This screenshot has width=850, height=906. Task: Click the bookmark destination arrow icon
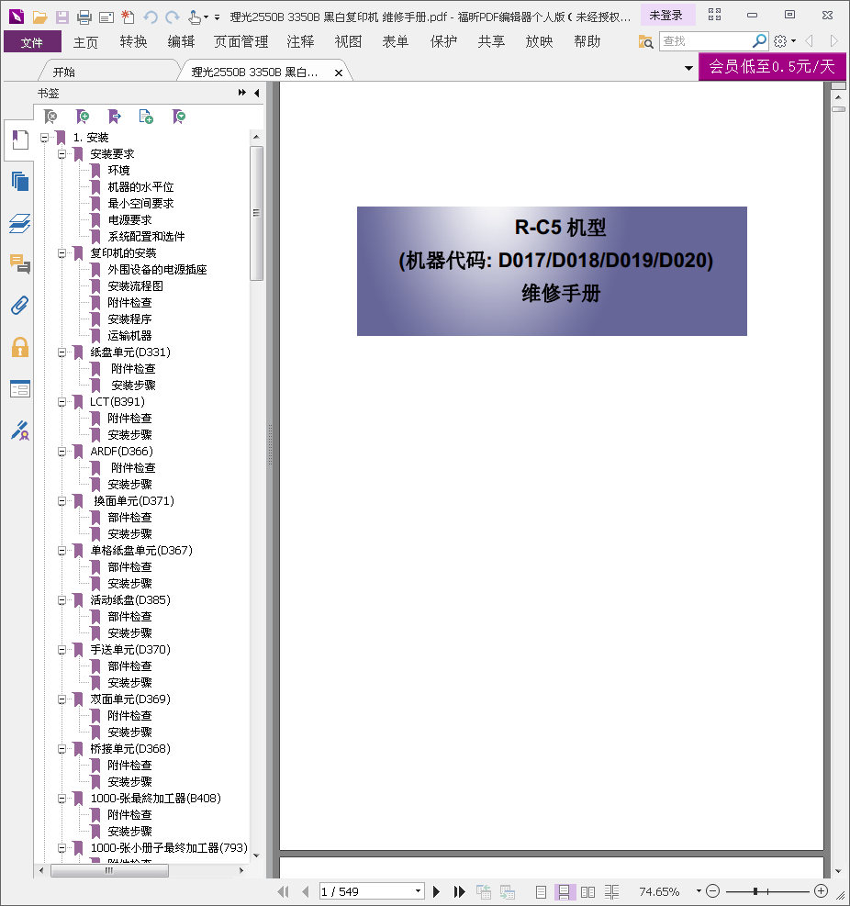point(115,117)
